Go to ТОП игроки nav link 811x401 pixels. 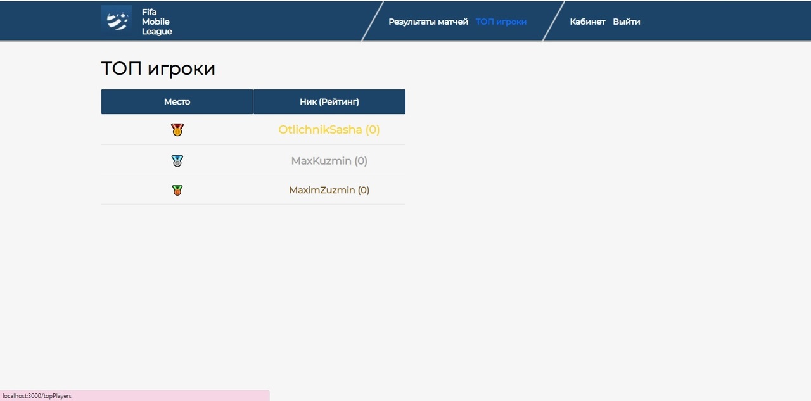click(501, 22)
